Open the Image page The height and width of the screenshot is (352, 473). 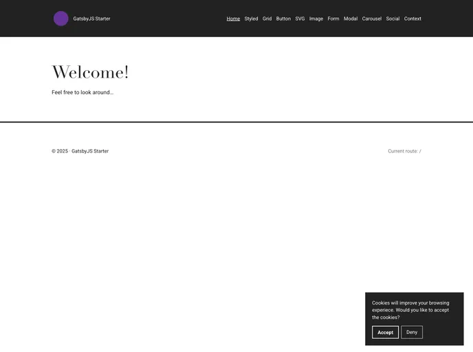pyautogui.click(x=316, y=19)
